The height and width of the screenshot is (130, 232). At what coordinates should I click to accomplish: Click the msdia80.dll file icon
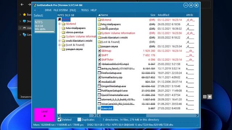99,82
